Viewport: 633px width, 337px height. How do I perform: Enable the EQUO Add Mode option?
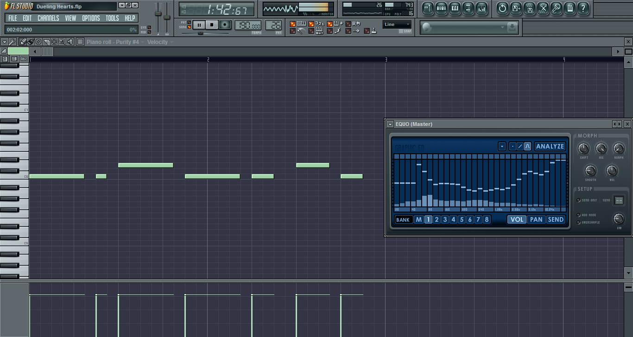point(578,215)
